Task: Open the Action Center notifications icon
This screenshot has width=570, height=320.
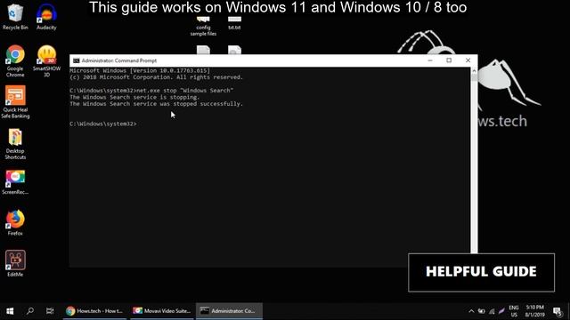Action: point(557,311)
